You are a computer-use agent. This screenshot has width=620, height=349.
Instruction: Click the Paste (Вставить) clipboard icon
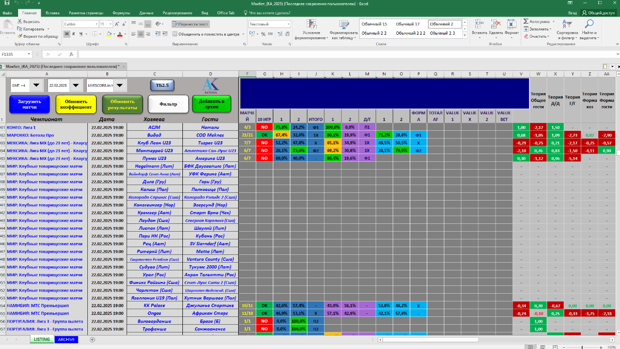tap(7, 24)
